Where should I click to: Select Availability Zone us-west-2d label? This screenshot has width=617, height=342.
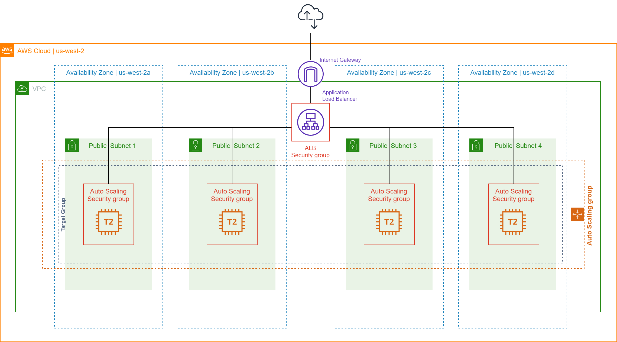(512, 73)
